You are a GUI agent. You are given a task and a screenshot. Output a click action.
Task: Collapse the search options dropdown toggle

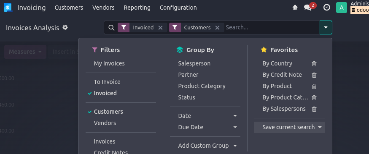click(x=326, y=27)
